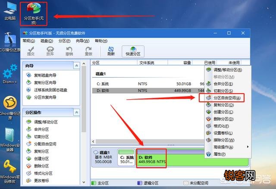Open Windows安装器 desktop icon

click(10, 140)
